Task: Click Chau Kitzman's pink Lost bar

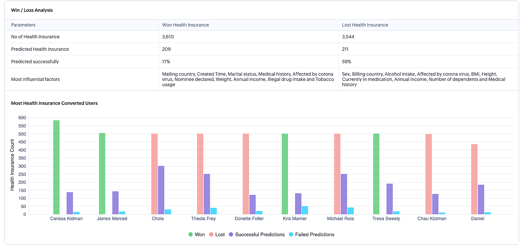Action: [428, 174]
